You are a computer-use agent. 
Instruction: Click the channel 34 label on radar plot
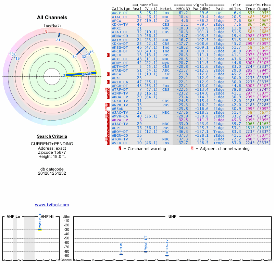coord(74,57)
